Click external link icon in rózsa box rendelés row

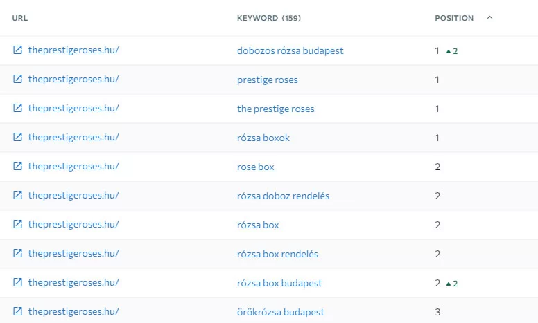tap(17, 253)
